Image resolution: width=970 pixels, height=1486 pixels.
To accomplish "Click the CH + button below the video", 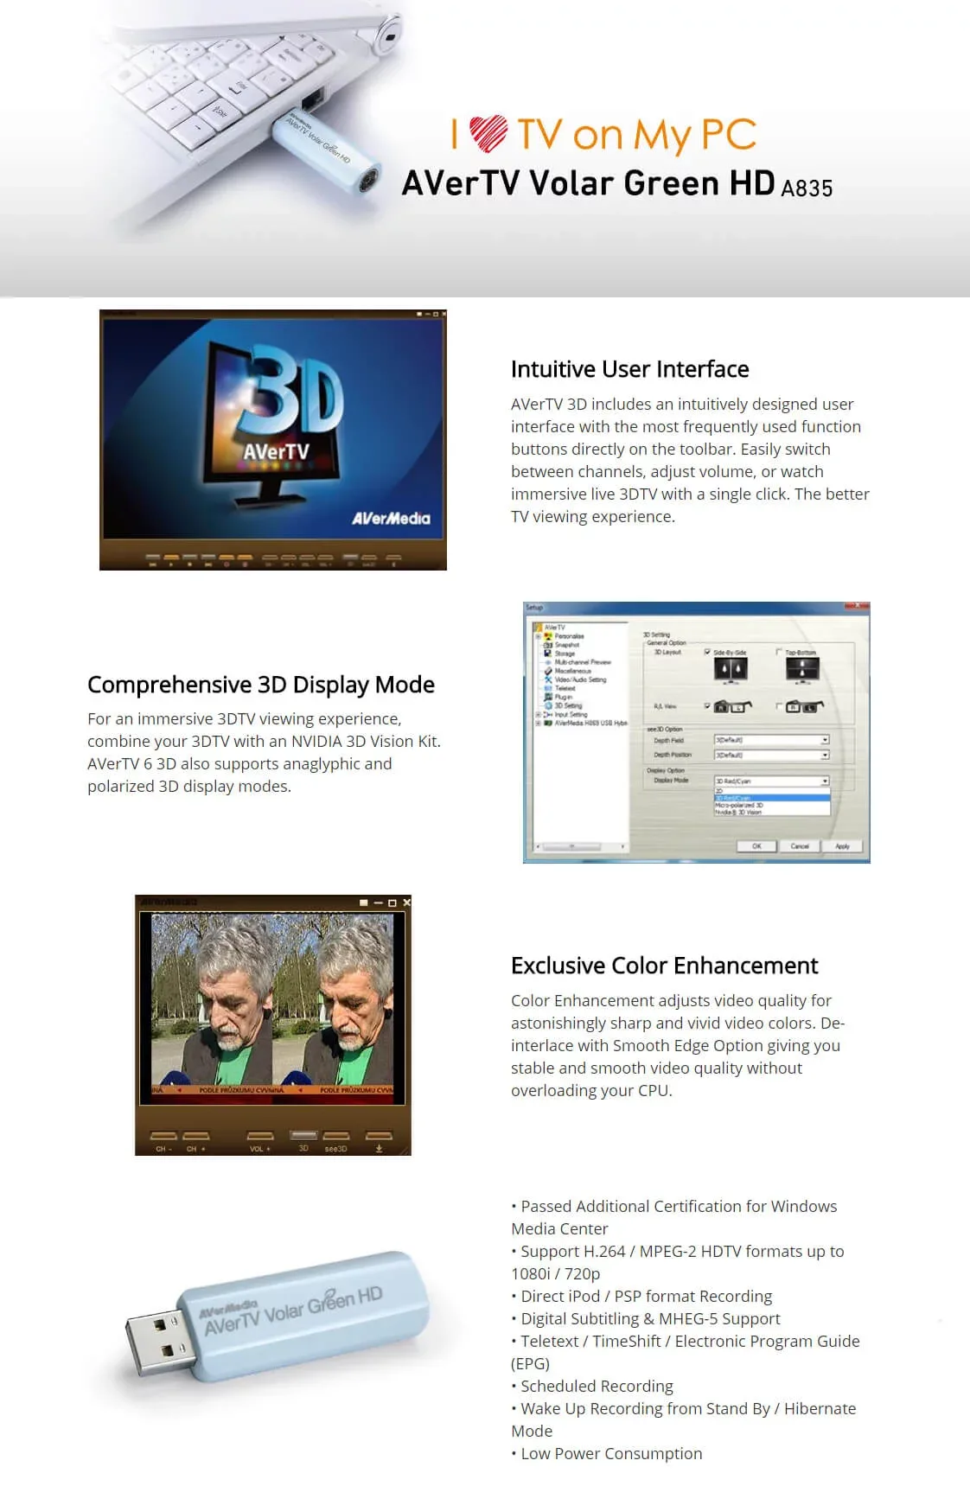I will point(196,1141).
